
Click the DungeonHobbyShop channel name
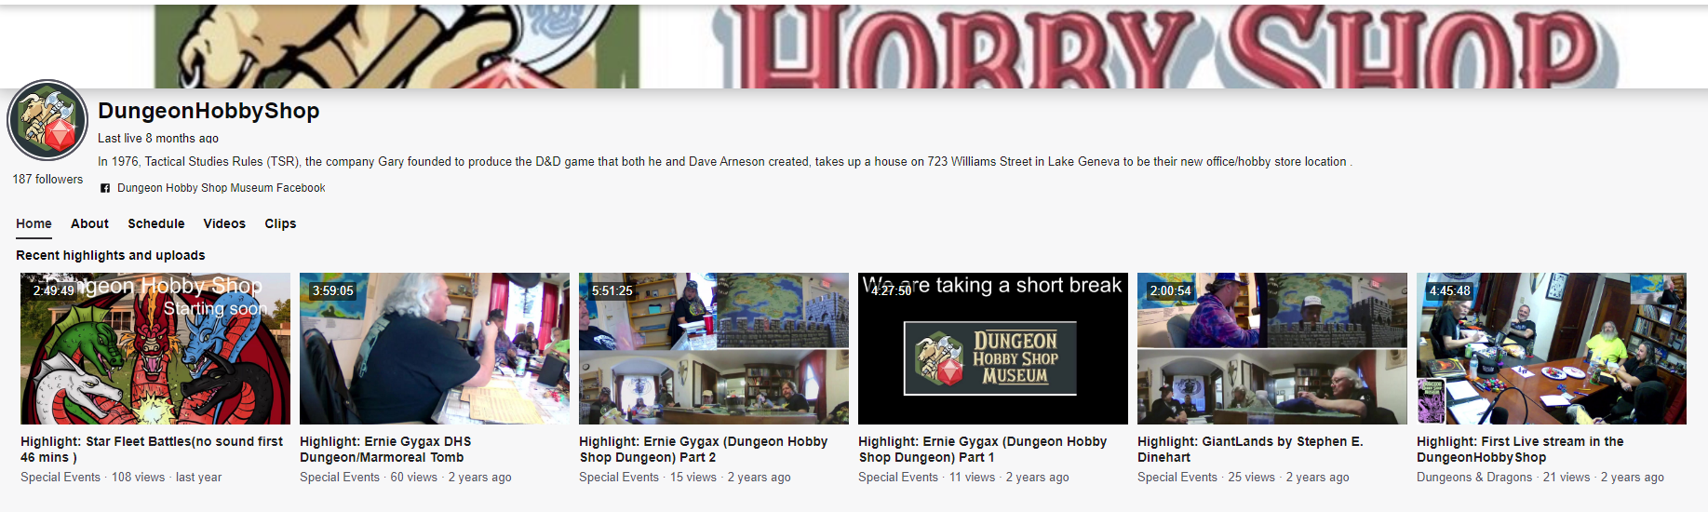pyautogui.click(x=208, y=111)
